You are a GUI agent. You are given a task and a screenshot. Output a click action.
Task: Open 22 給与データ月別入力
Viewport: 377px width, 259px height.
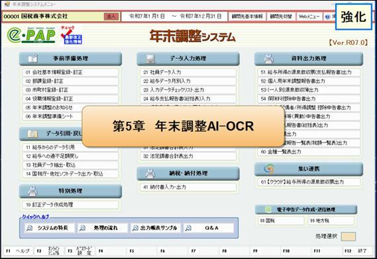(x=188, y=81)
